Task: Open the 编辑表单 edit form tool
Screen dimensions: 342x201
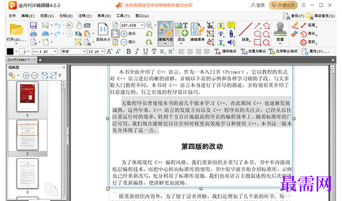Action: pos(197,32)
